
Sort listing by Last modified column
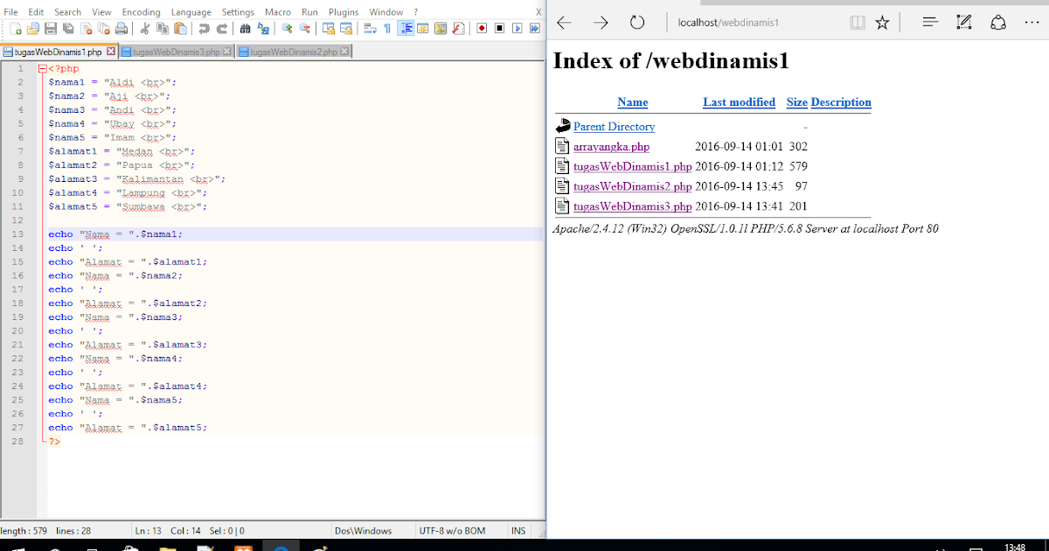pos(739,102)
